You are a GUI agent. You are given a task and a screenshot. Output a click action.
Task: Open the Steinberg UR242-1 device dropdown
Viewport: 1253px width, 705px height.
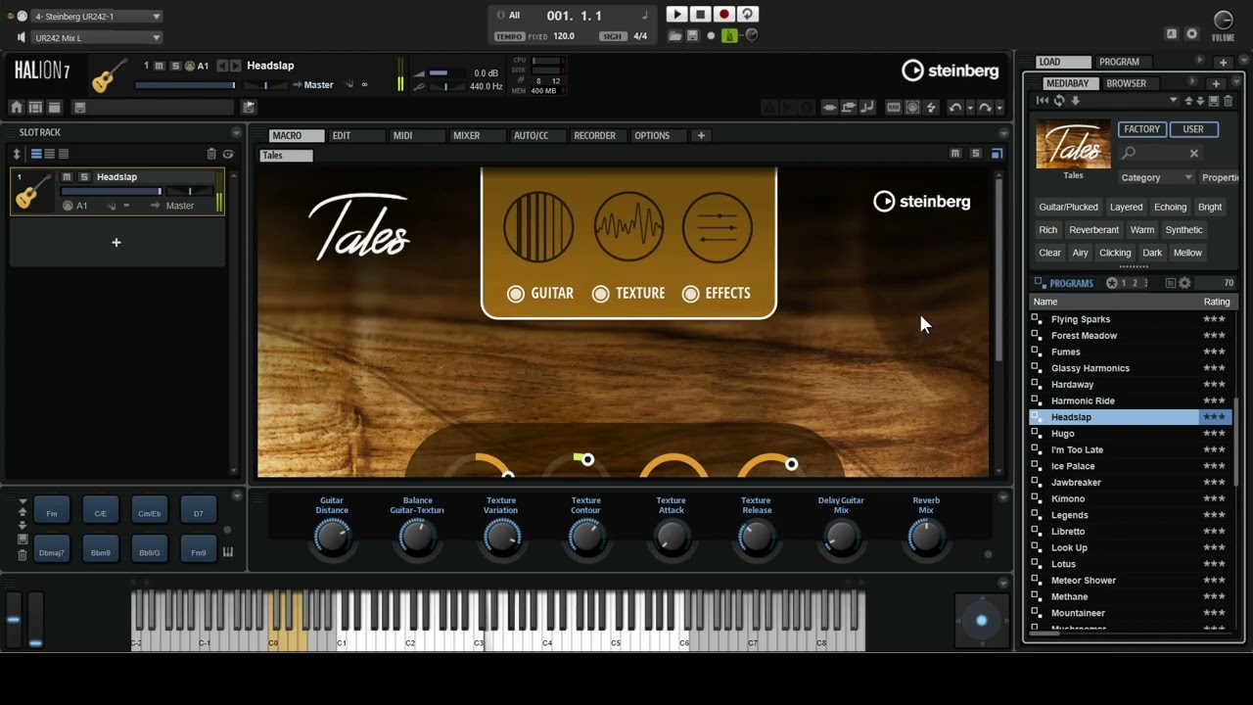[97, 17]
